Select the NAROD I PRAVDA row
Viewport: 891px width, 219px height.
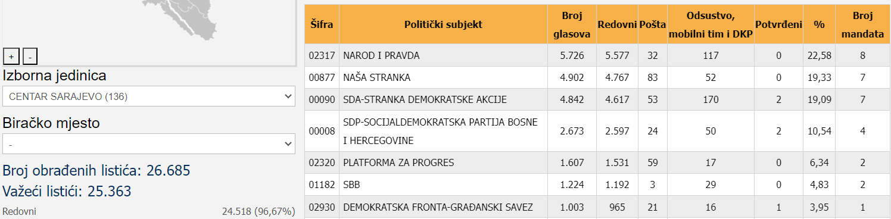[597, 55]
